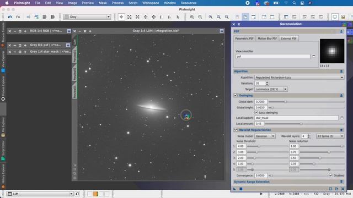Viewport: 353px width, 198px height.
Task: Select the Readout mode crosshair tool
Action: pyautogui.click(x=121, y=17)
